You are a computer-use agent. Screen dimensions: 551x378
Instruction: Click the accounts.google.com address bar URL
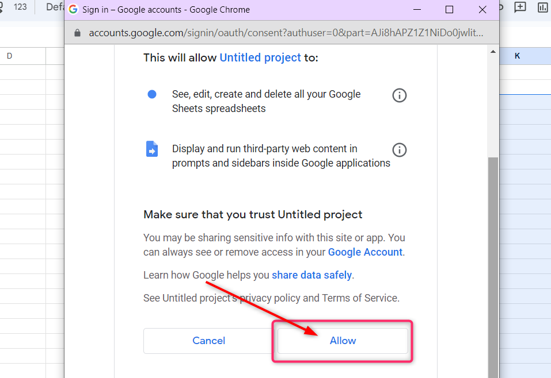(x=286, y=33)
